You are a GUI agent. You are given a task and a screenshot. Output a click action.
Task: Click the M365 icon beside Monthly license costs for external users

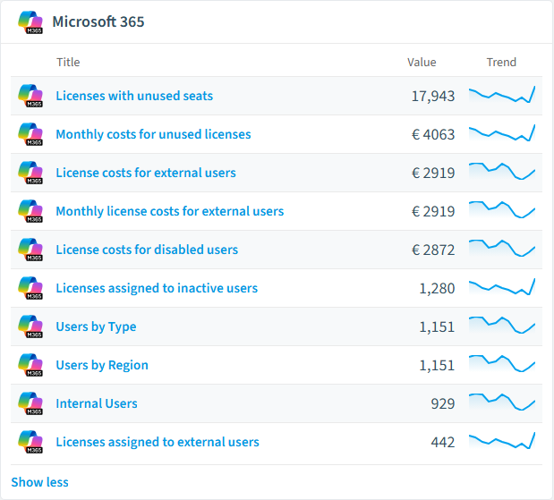tap(30, 211)
